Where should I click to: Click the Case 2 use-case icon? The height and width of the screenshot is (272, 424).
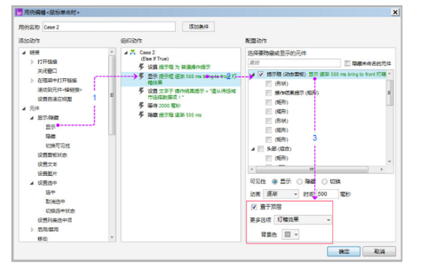(133, 53)
